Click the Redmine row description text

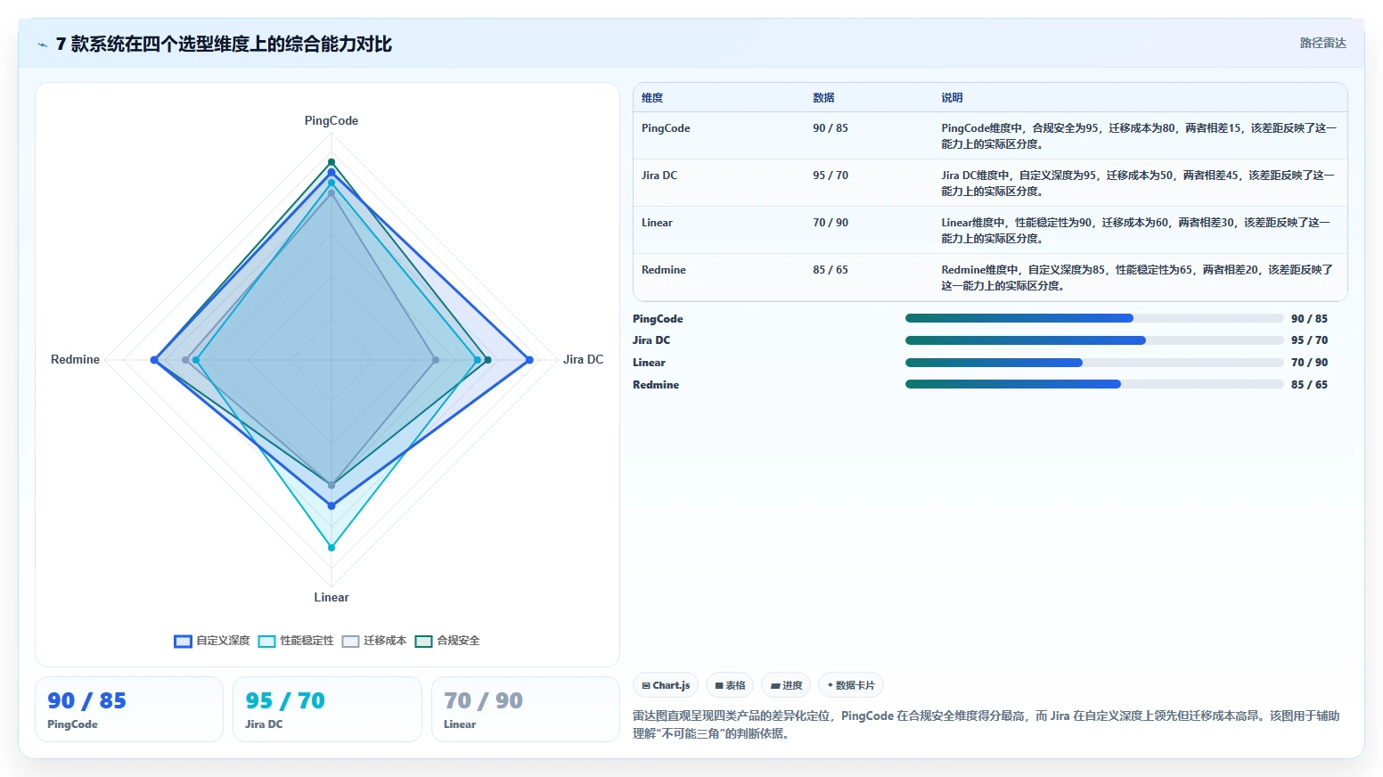(1137, 278)
